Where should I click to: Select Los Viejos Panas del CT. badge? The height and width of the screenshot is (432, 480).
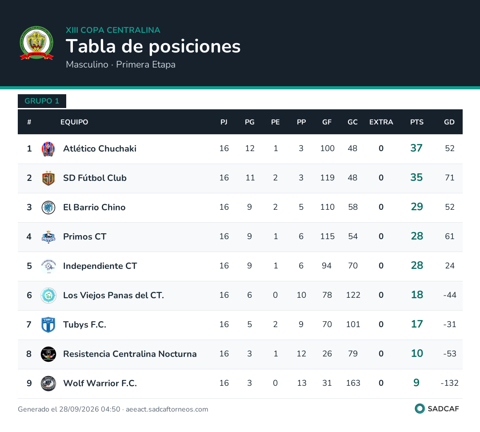coord(48,296)
